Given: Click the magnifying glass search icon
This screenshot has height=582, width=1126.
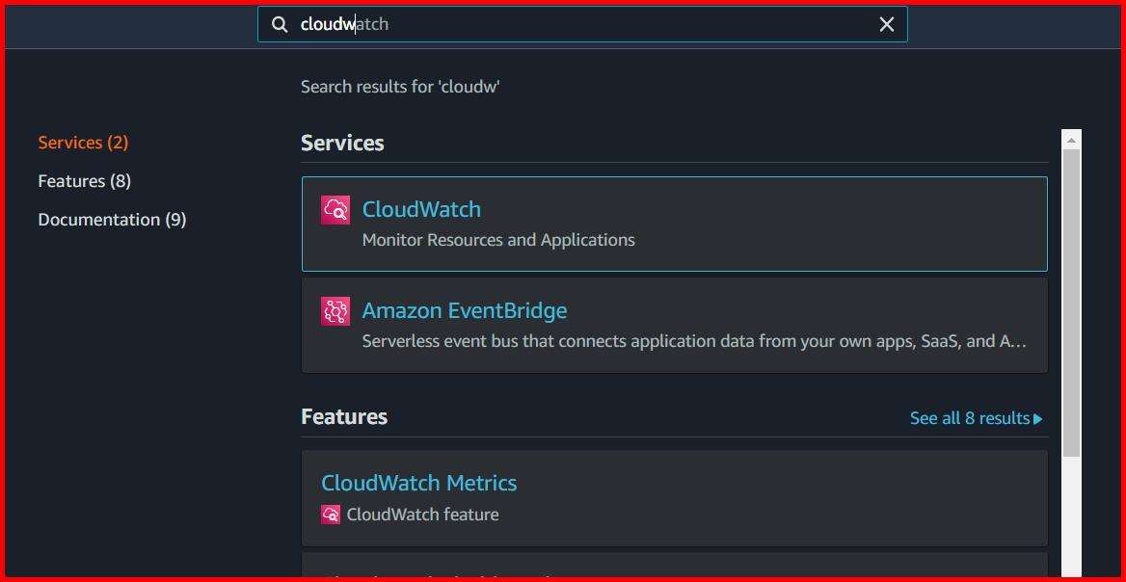Looking at the screenshot, I should pyautogui.click(x=279, y=24).
